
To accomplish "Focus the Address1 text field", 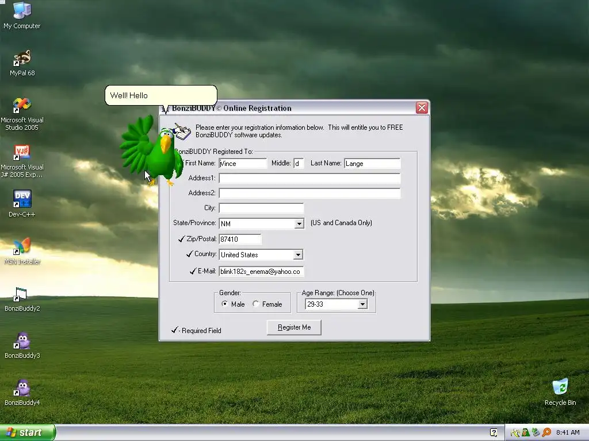I will [309, 178].
